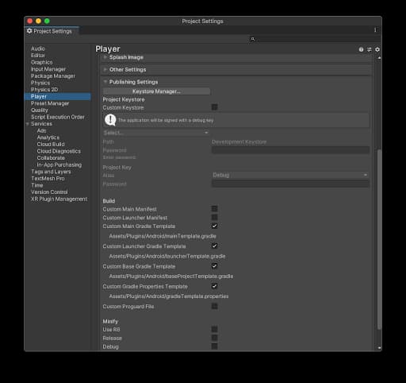Enable the Custom Keystore checkbox
This screenshot has width=406, height=383.
pyautogui.click(x=215, y=107)
